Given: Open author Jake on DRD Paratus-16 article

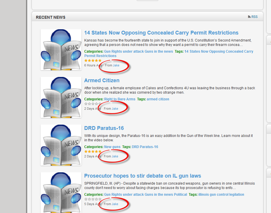Looking at the screenshot, I should pos(115,156).
